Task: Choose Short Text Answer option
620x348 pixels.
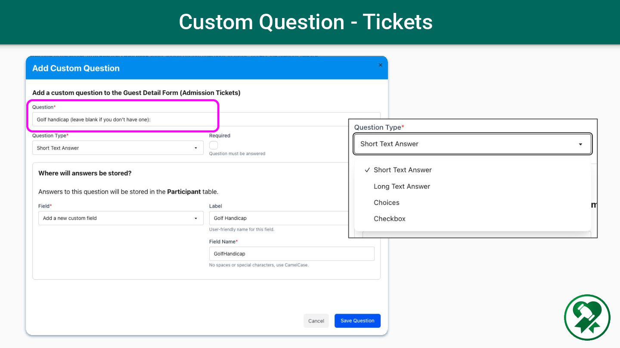Action: point(403,170)
